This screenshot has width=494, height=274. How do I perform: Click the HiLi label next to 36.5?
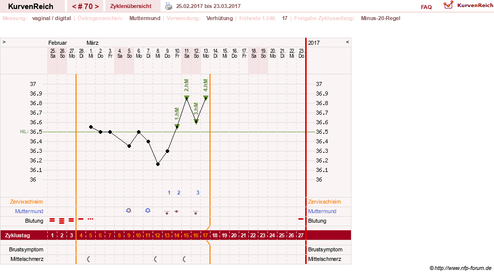coord(24,132)
